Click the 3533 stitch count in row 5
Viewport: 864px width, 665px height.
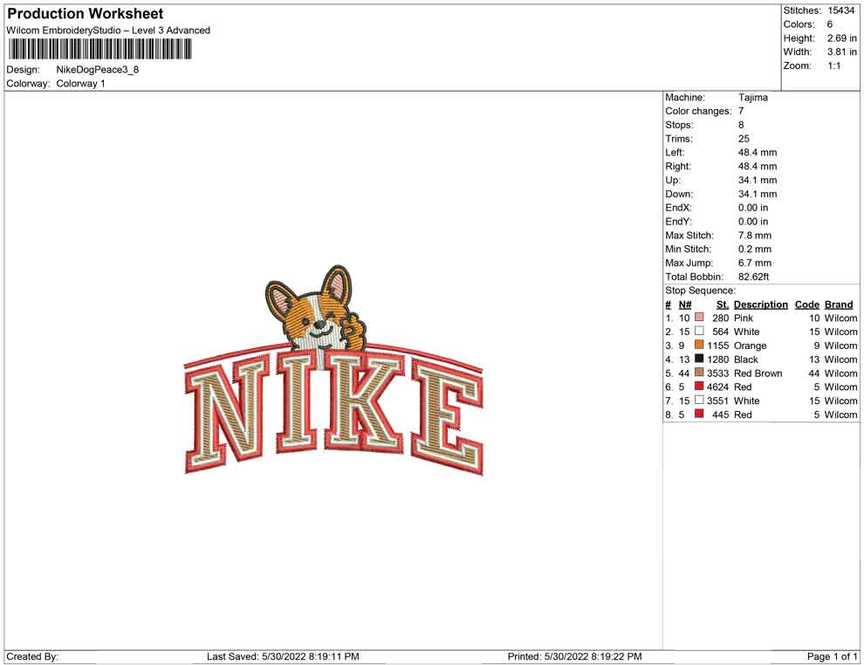(x=718, y=373)
